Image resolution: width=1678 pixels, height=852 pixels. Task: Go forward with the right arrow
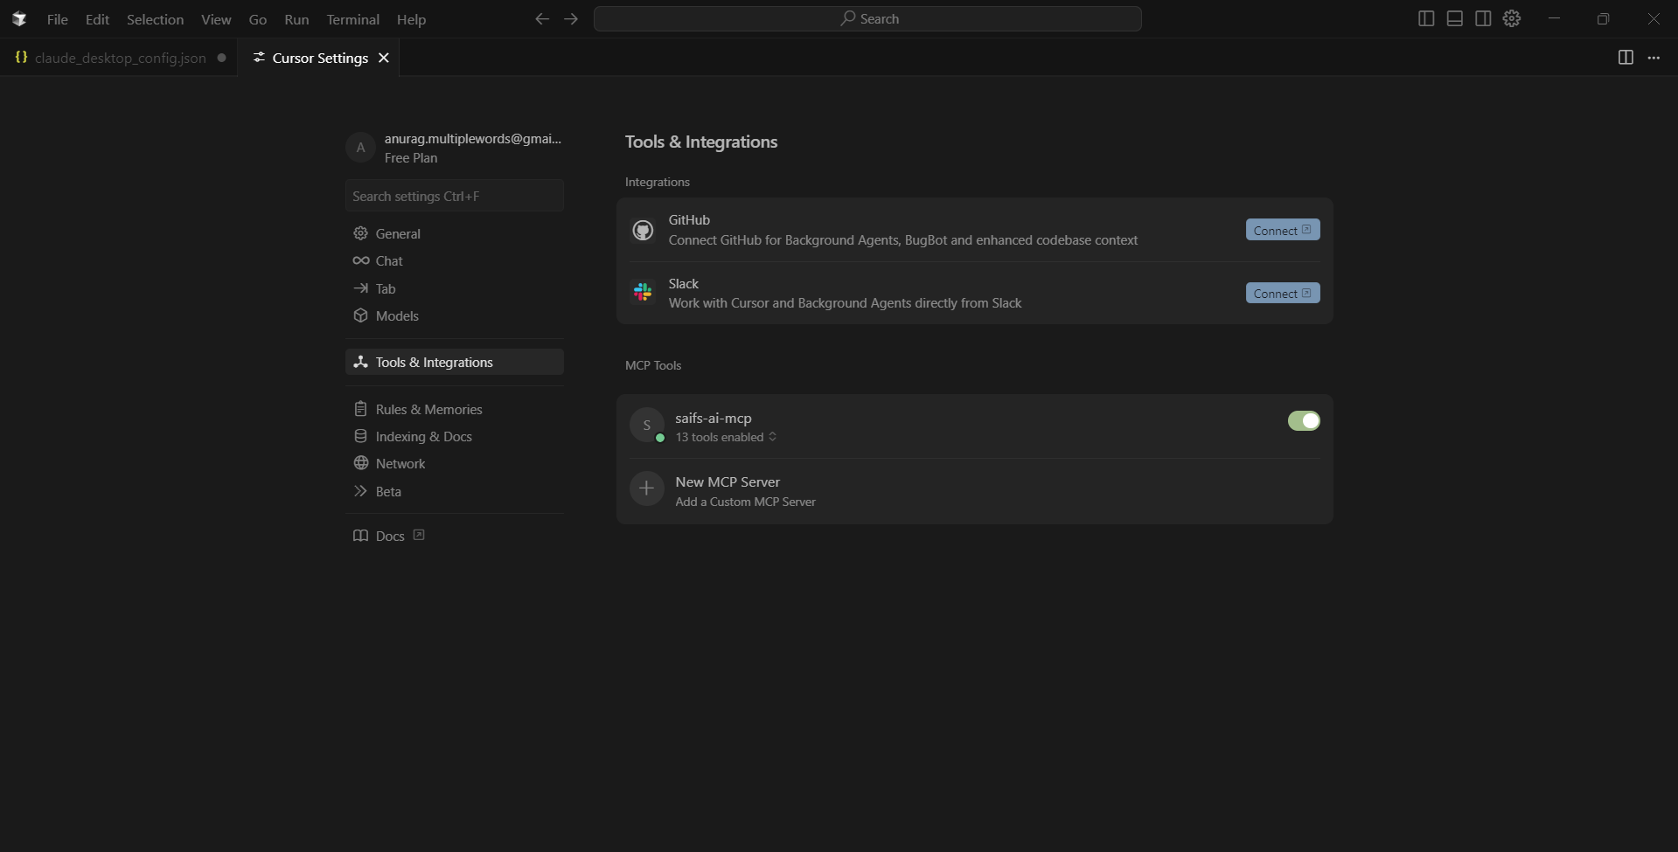click(571, 18)
